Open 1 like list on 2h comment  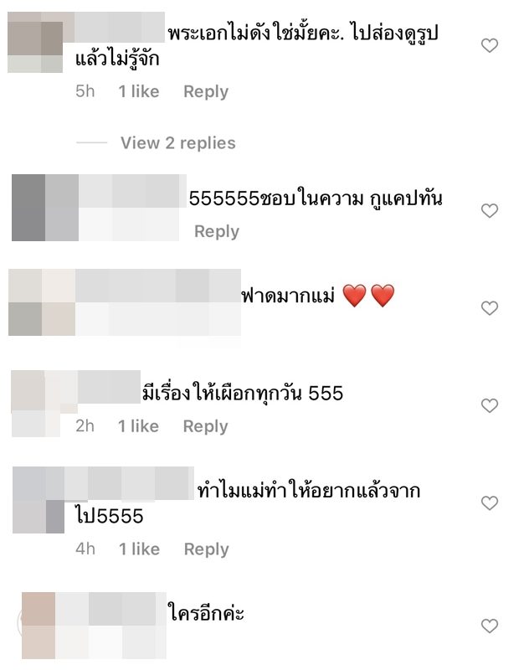click(x=138, y=426)
